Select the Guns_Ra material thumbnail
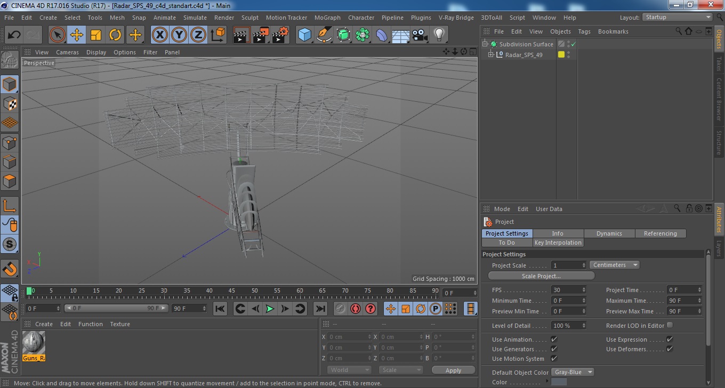 (x=34, y=343)
